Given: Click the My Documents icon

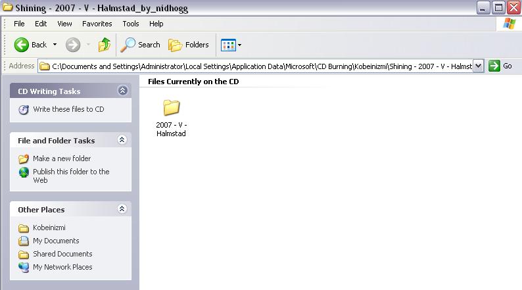Looking at the screenshot, I should point(23,241).
